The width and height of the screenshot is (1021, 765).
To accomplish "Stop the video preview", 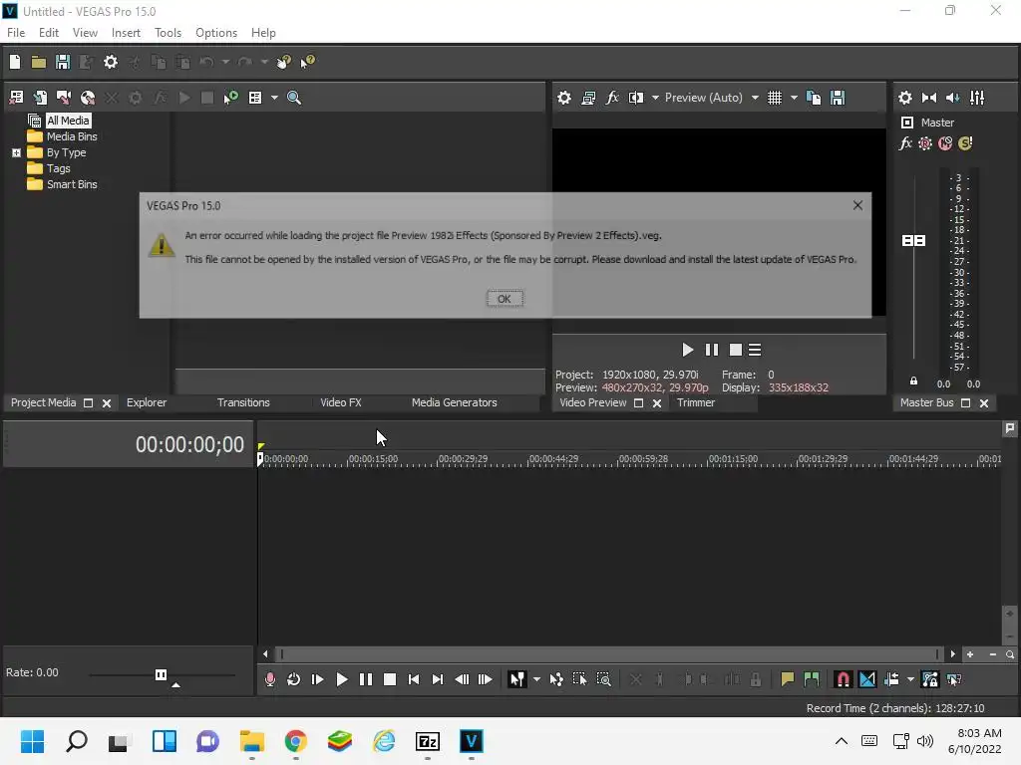I will point(736,350).
